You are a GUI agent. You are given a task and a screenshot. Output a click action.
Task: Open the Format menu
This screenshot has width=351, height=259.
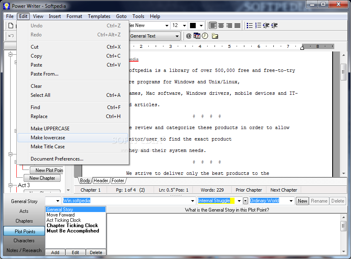[74, 16]
